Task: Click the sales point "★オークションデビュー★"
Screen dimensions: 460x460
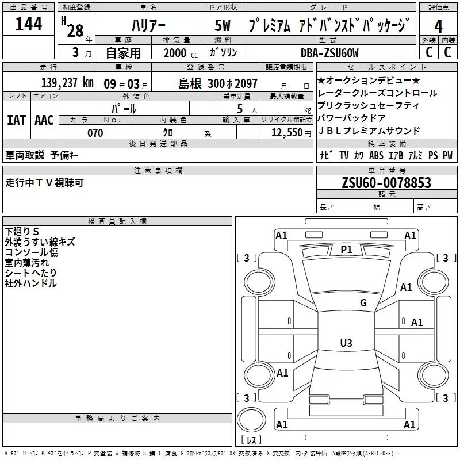Action: point(369,80)
